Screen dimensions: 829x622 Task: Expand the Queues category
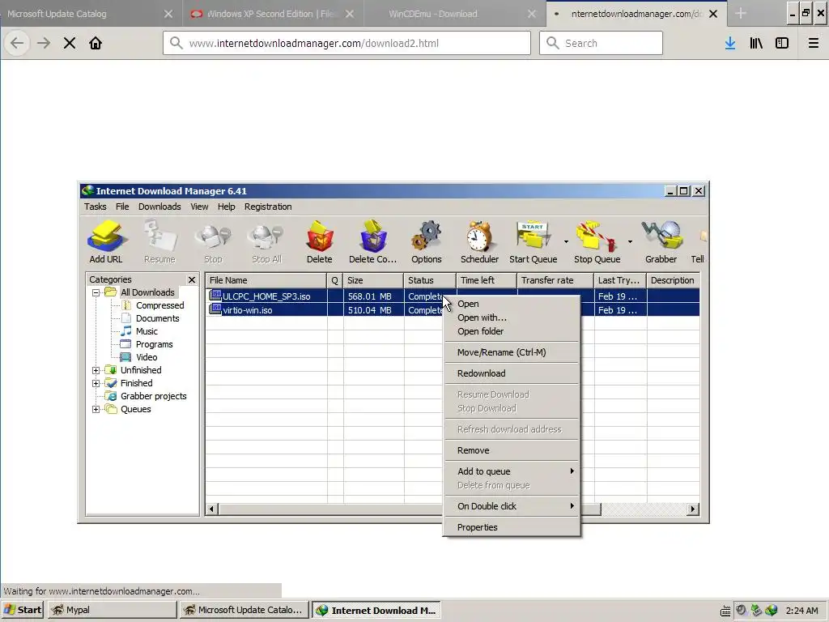[x=96, y=409]
